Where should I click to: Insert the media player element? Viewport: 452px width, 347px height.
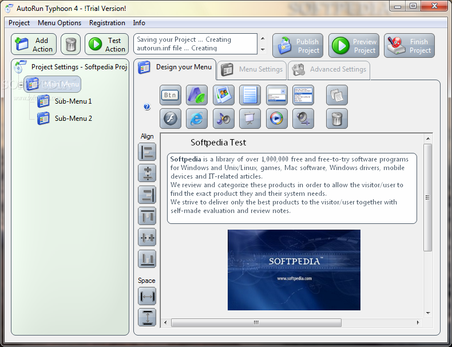point(276,119)
